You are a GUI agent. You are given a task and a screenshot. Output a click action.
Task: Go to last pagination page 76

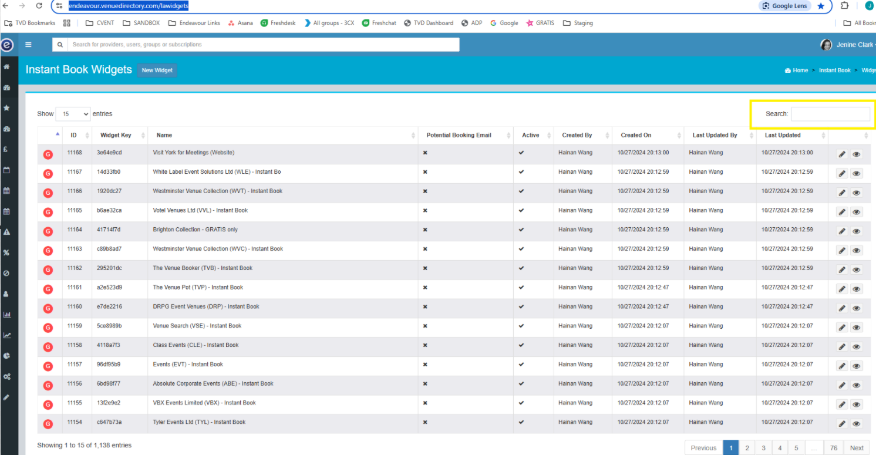click(833, 448)
